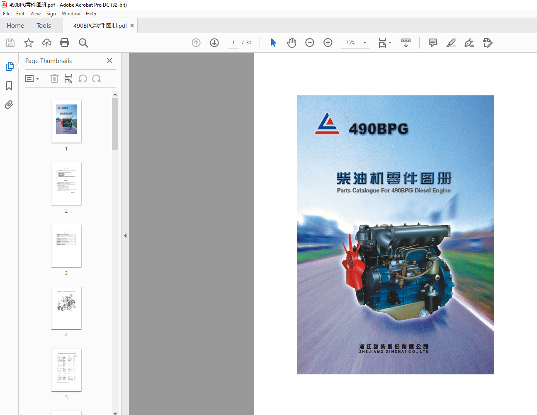Switch to the Tools tab
Image resolution: width=537 pixels, height=415 pixels.
44,26
